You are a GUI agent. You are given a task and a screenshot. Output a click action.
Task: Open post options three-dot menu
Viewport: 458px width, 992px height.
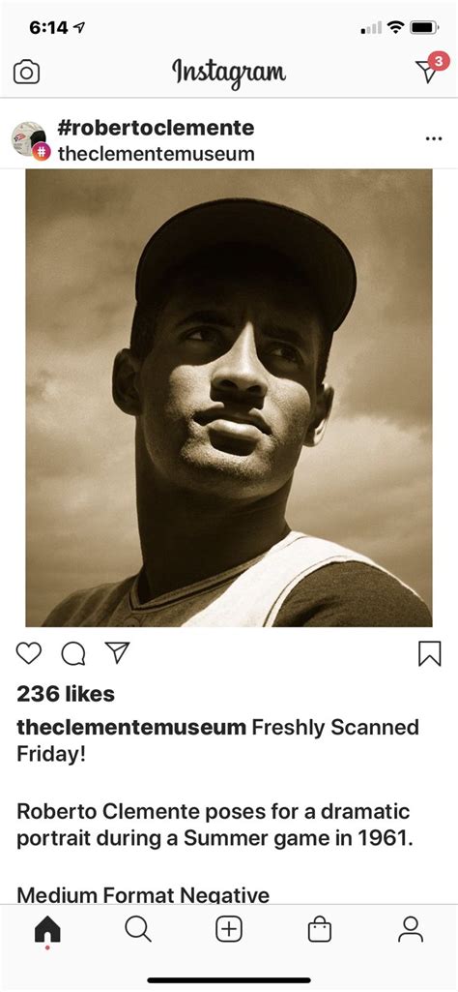pos(434,138)
